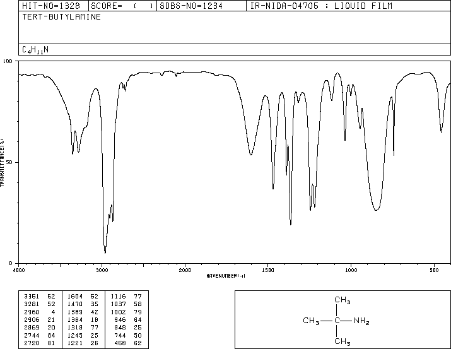
Task: Click the SCORE field in header
Action: 122,6
